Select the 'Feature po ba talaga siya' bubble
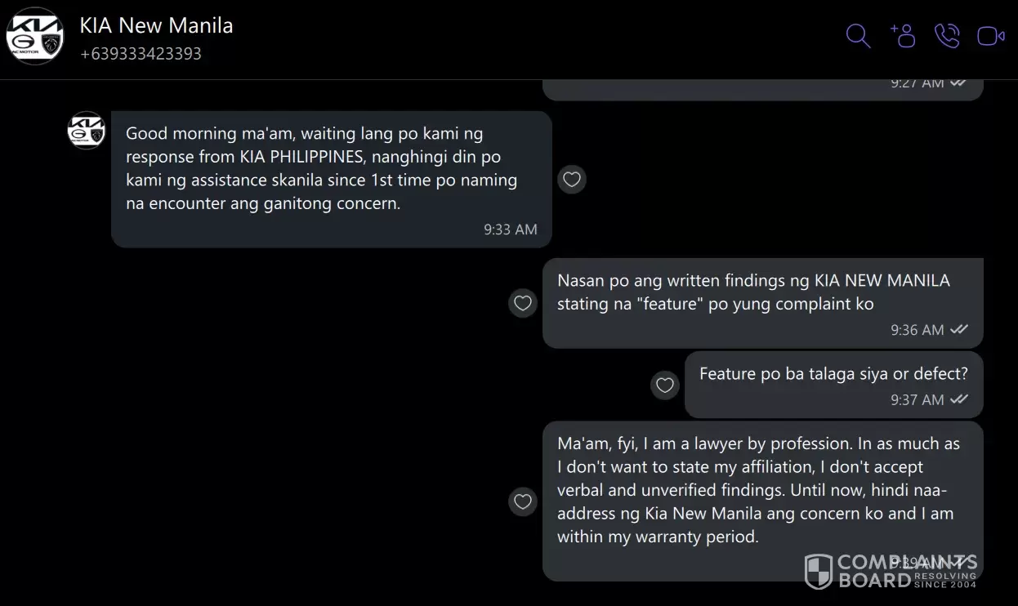 [833, 385]
